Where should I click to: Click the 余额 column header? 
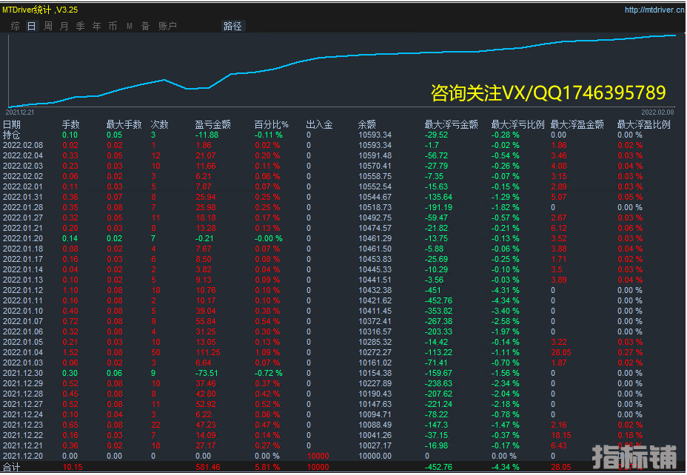pos(366,124)
